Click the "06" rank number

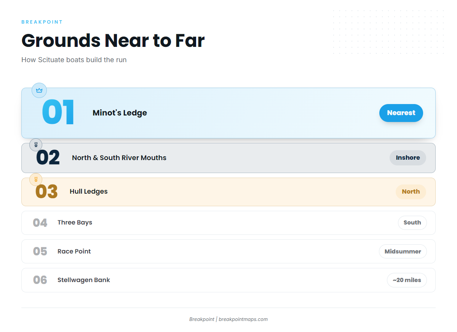(40, 280)
